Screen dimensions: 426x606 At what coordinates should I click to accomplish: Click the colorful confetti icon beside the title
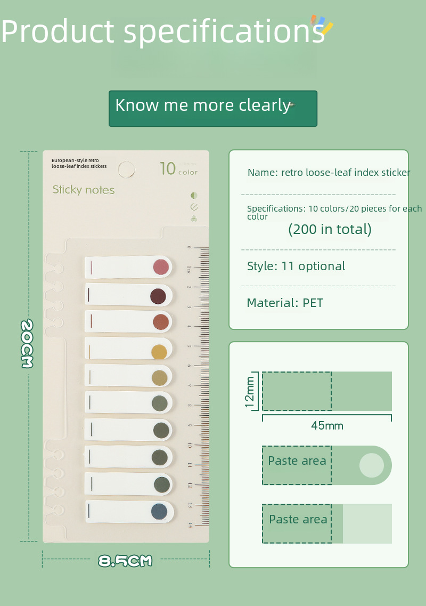[x=322, y=25]
